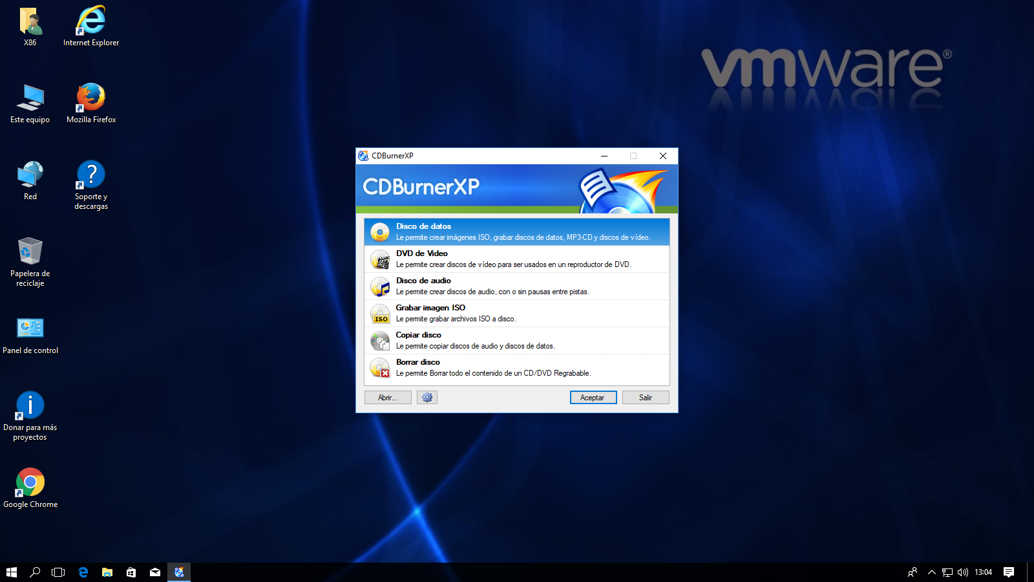This screenshot has width=1034, height=582.
Task: Open the Action Center notifications icon
Action: pyautogui.click(x=1009, y=572)
